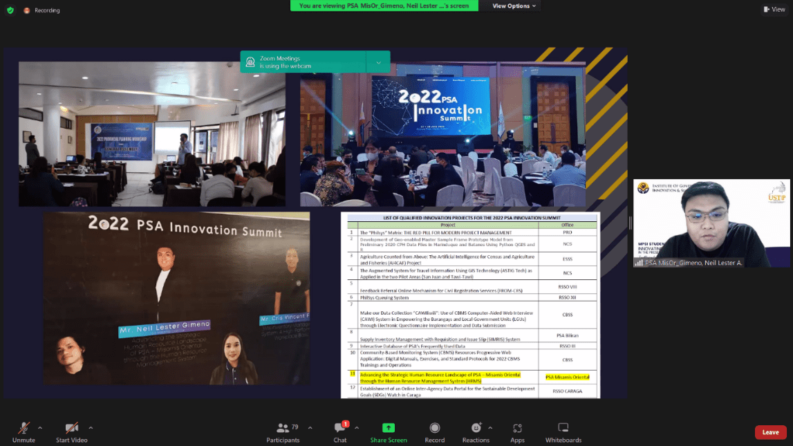Viewport: 793px width, 446px height.
Task: Click the table title 'LIST OF QUALIFIED INNOVATION PROJECTS'
Action: (x=472, y=218)
